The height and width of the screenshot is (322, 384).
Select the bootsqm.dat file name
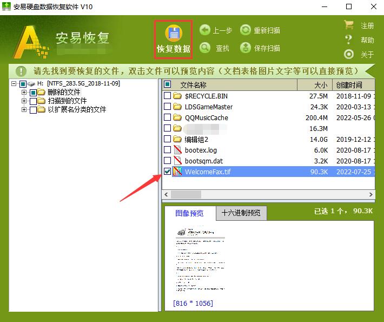(x=204, y=161)
